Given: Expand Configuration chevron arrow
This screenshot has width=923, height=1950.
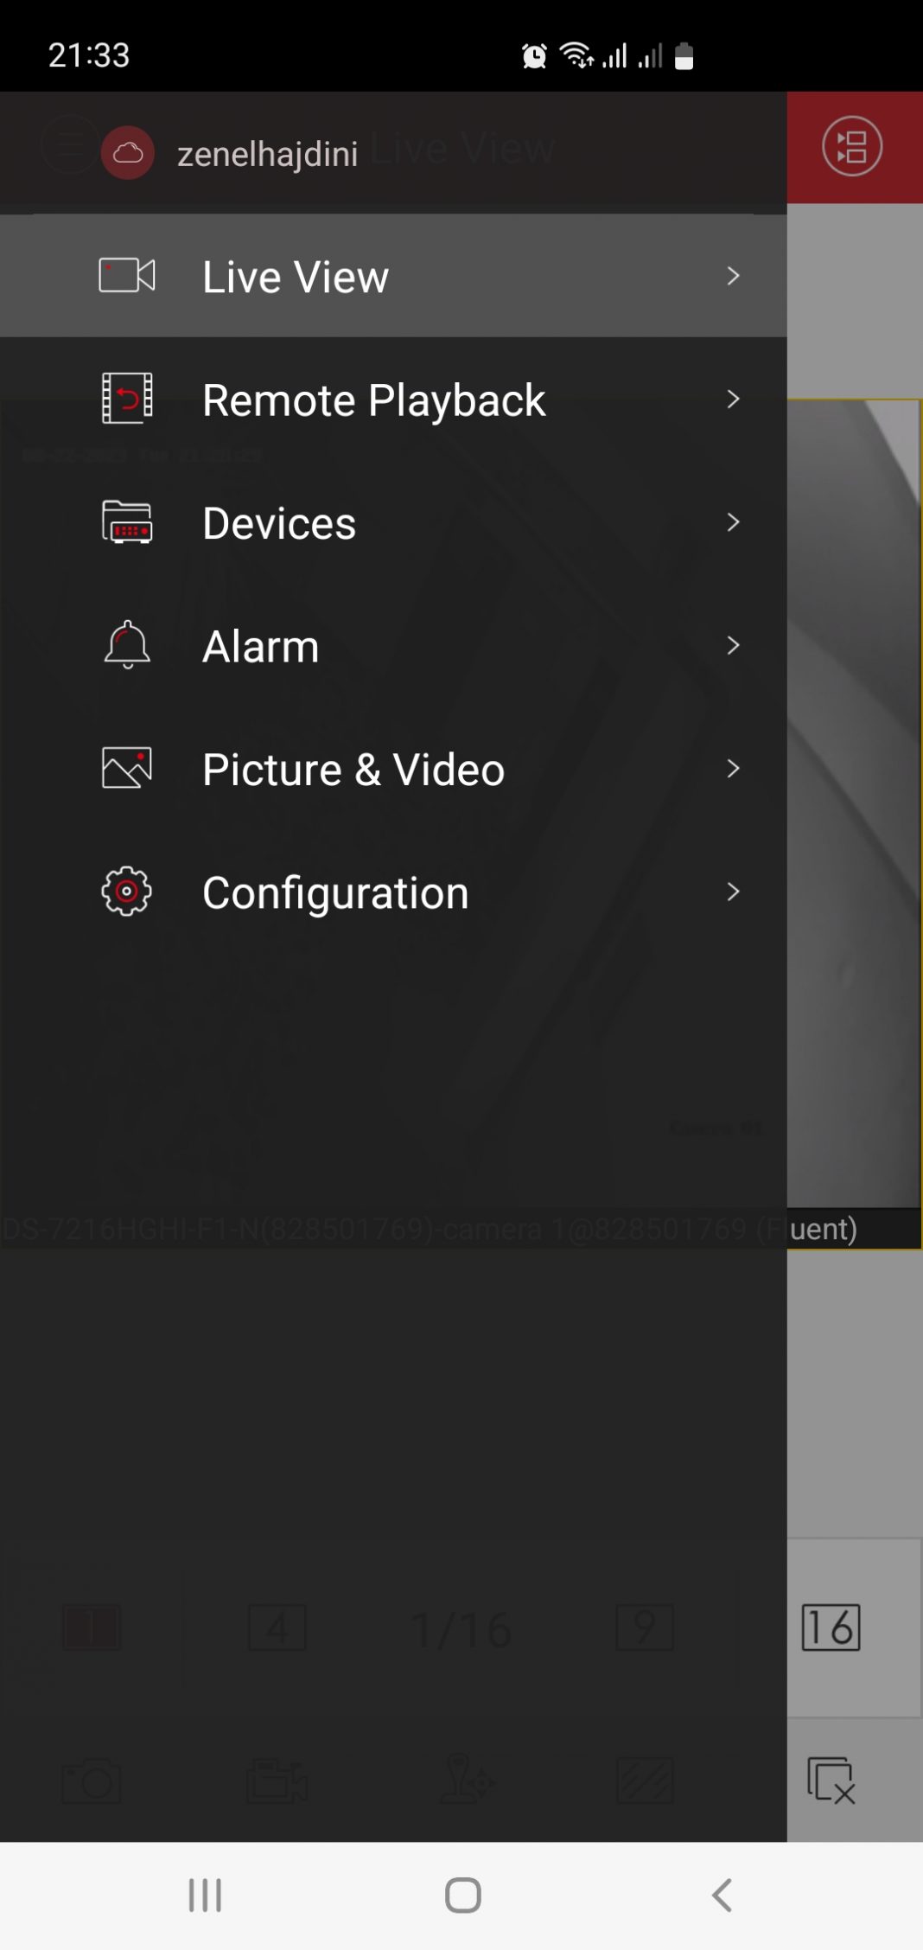Looking at the screenshot, I should pyautogui.click(x=733, y=892).
